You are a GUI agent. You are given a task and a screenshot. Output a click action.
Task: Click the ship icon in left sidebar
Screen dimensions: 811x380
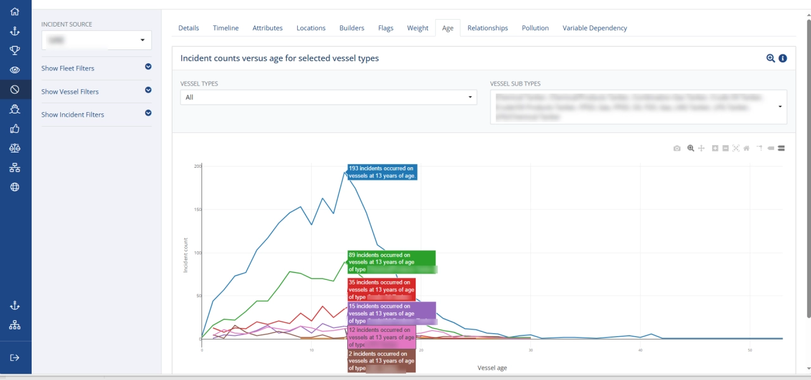[x=15, y=109]
